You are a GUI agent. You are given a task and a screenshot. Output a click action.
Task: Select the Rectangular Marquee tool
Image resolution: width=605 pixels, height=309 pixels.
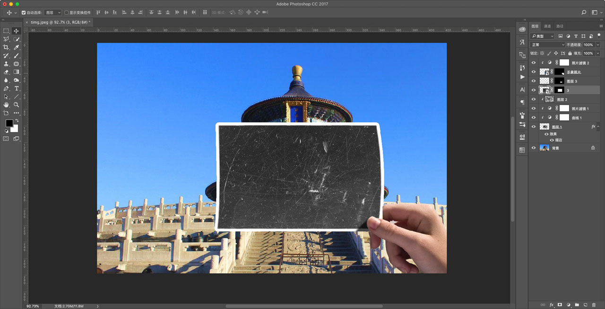(6, 31)
